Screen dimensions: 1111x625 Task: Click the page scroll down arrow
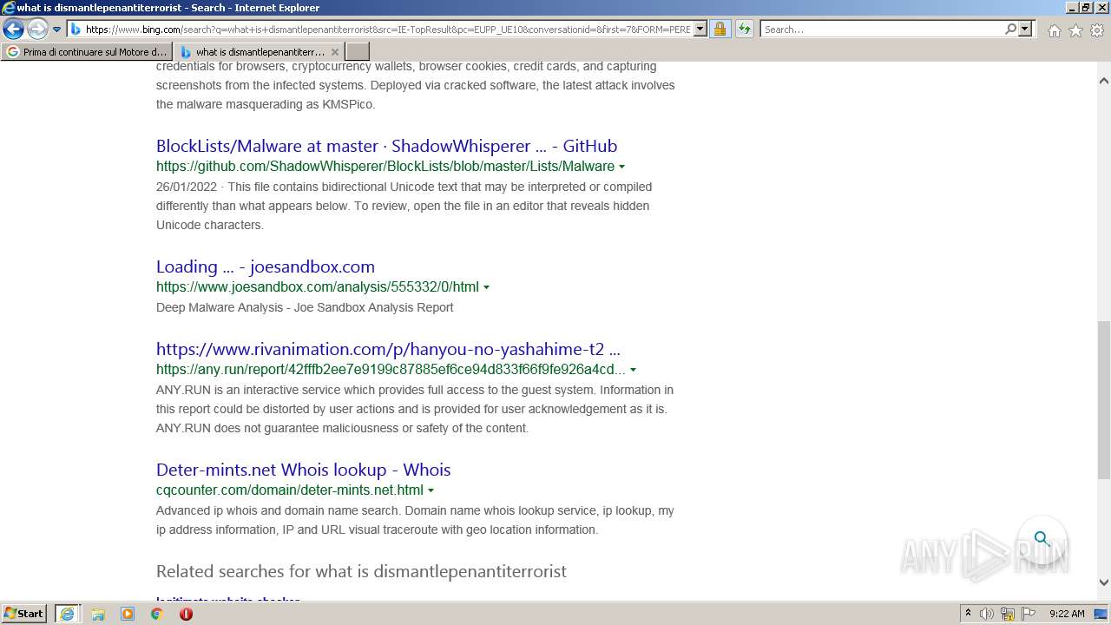pos(1104,582)
